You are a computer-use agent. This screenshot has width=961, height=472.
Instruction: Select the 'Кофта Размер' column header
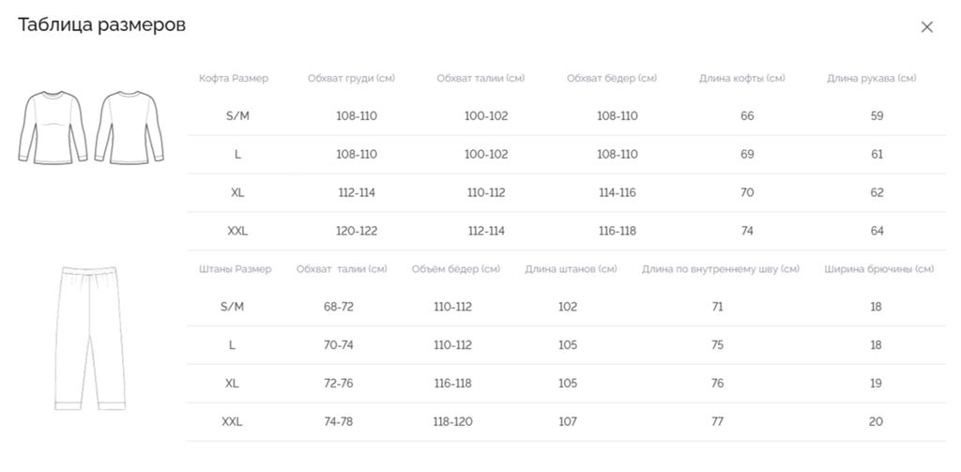[x=234, y=79]
